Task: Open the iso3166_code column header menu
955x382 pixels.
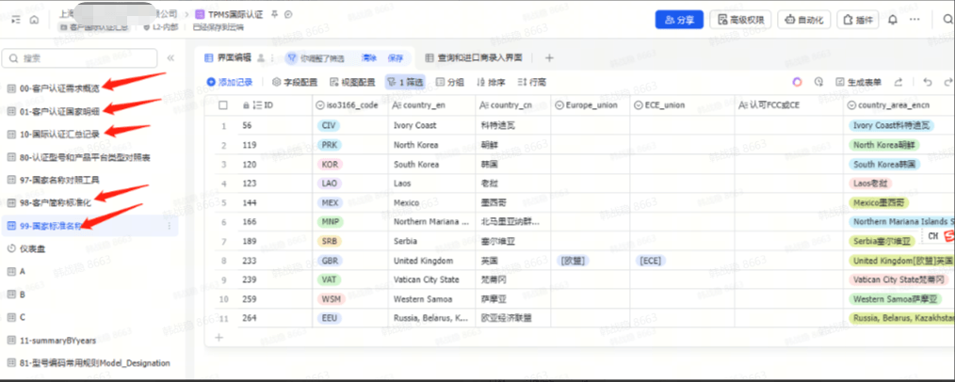Action: pos(349,105)
